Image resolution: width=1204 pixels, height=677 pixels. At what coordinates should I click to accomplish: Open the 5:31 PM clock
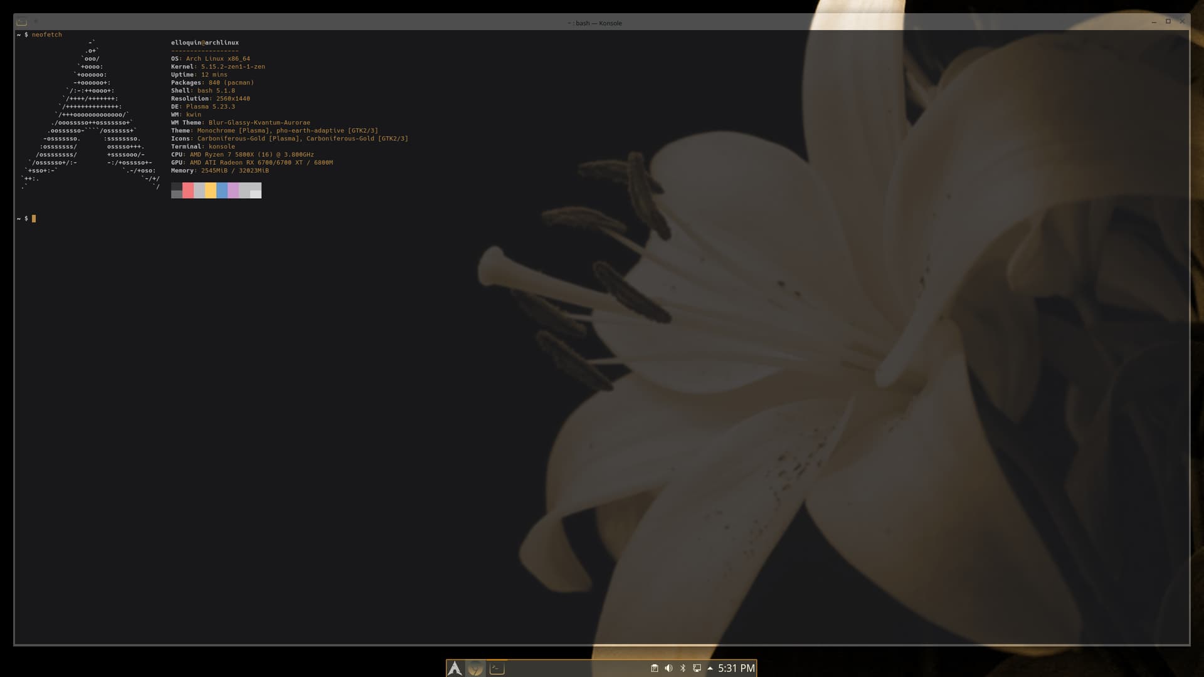pyautogui.click(x=736, y=668)
